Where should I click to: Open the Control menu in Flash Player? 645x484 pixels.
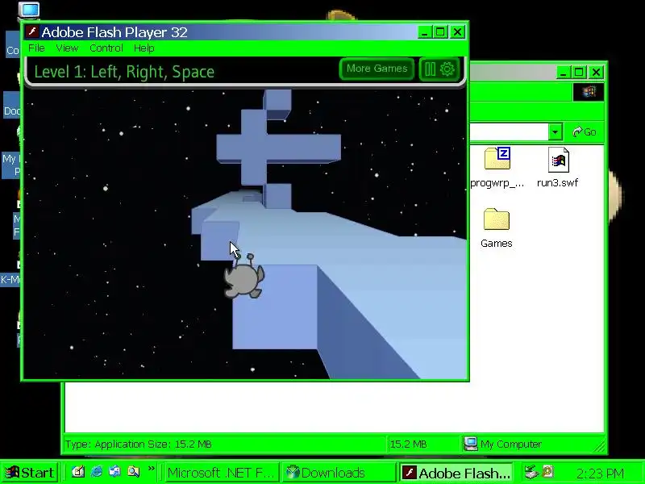click(x=106, y=48)
